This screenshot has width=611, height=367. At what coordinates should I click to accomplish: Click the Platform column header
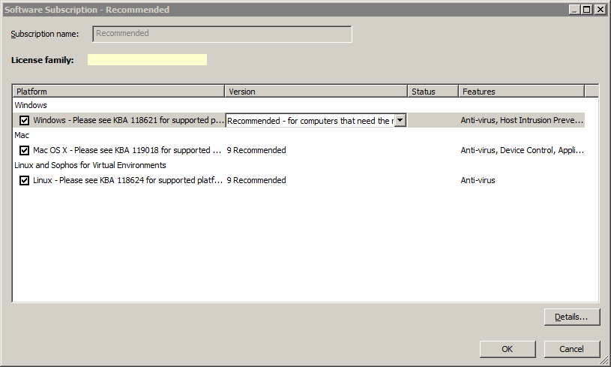click(x=118, y=92)
